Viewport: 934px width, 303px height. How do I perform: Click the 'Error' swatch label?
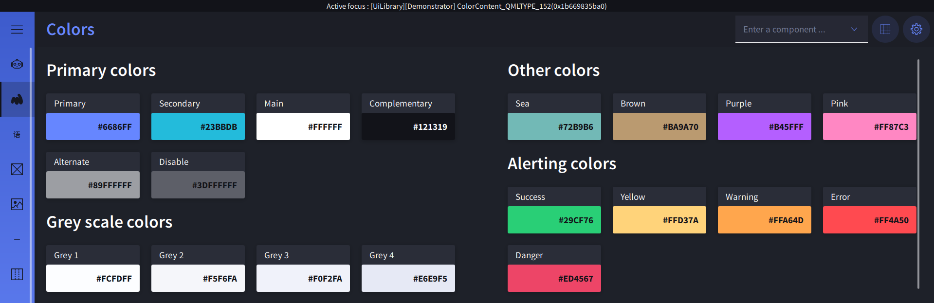click(x=841, y=197)
